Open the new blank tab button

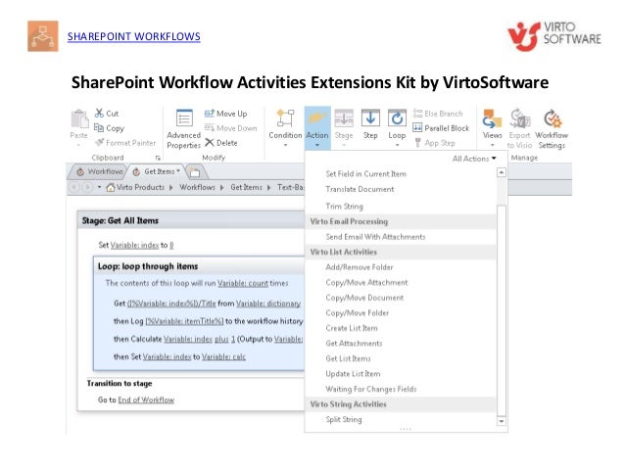[195, 172]
